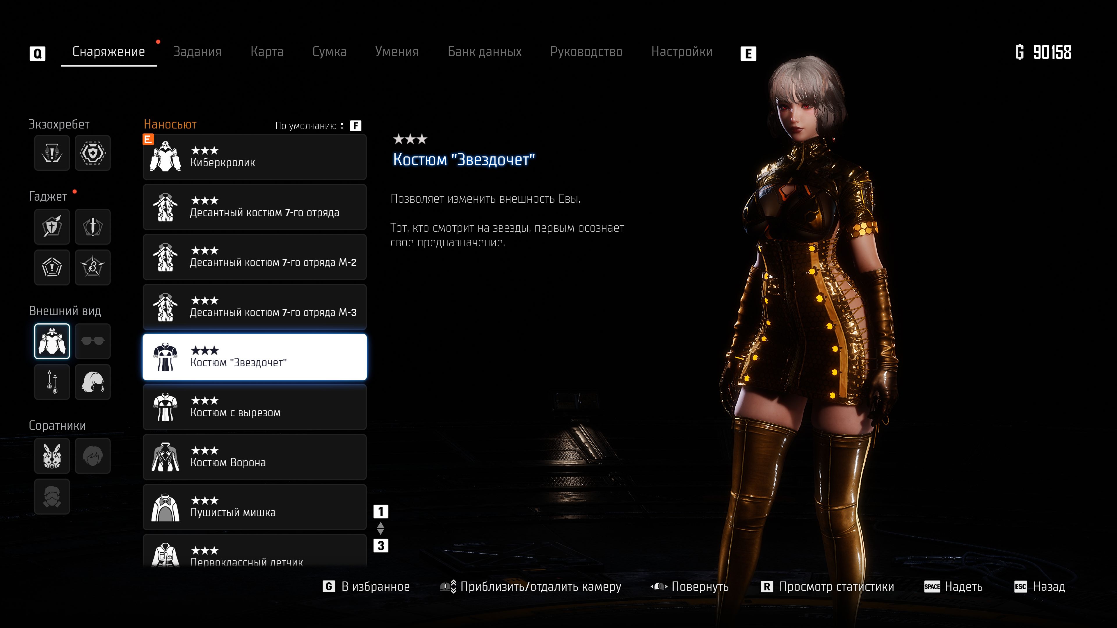Image resolution: width=1117 pixels, height=628 pixels.
Task: Select the first Gadget shield-arrow slot
Action: [x=52, y=226]
